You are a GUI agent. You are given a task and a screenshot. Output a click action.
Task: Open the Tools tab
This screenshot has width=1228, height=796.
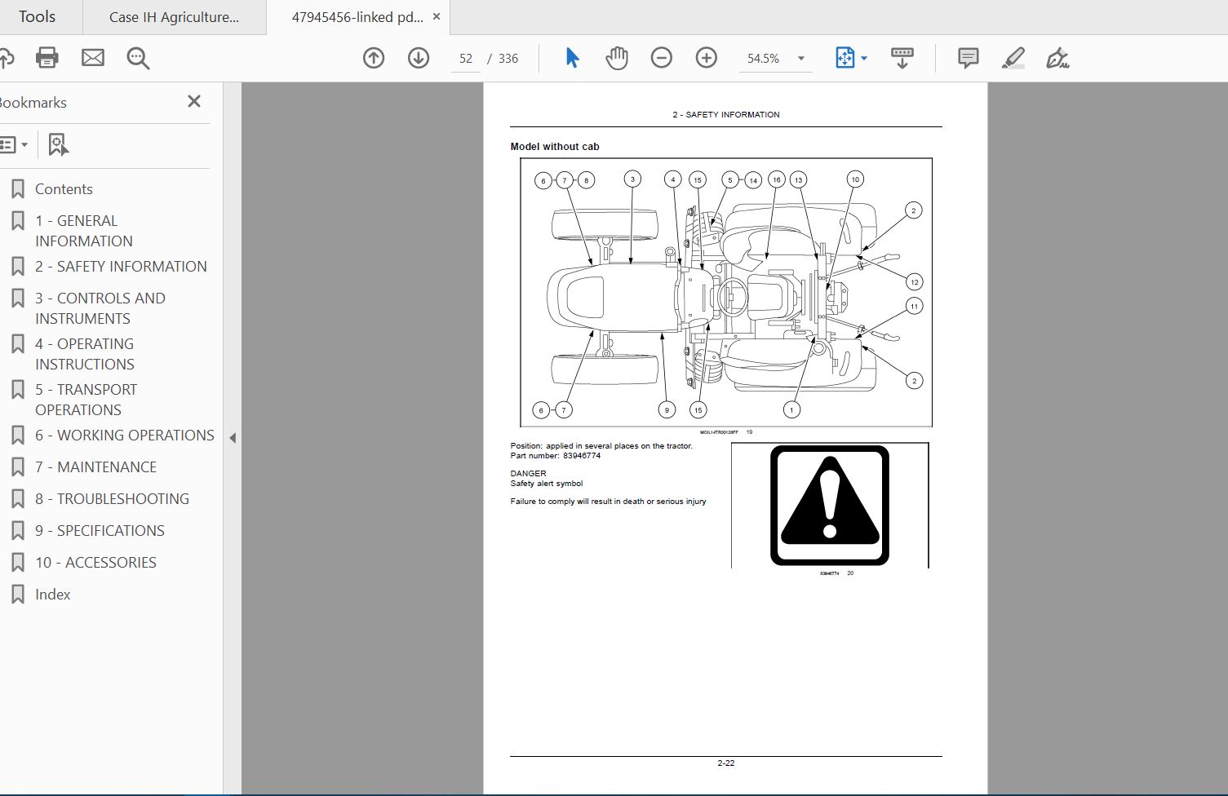click(x=37, y=17)
